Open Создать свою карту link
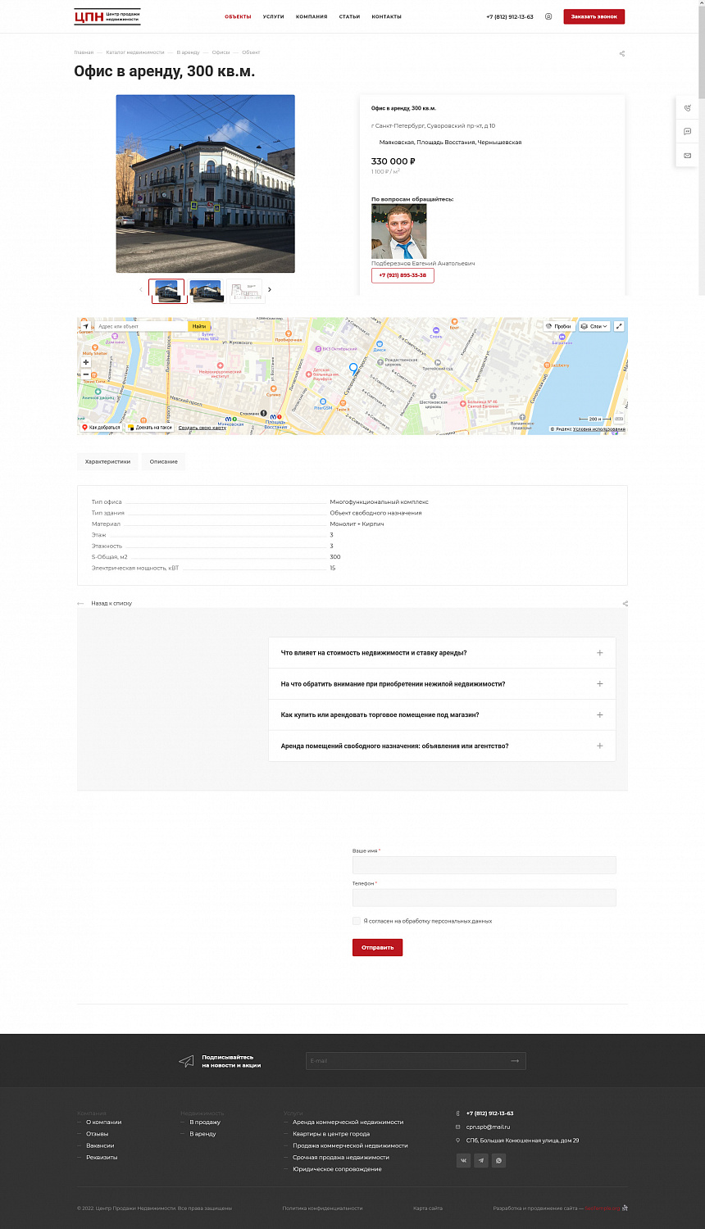Image resolution: width=705 pixels, height=1229 pixels. [202, 428]
